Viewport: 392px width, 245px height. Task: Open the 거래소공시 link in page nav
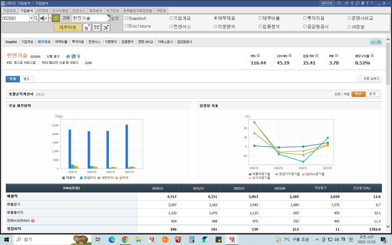point(165,42)
